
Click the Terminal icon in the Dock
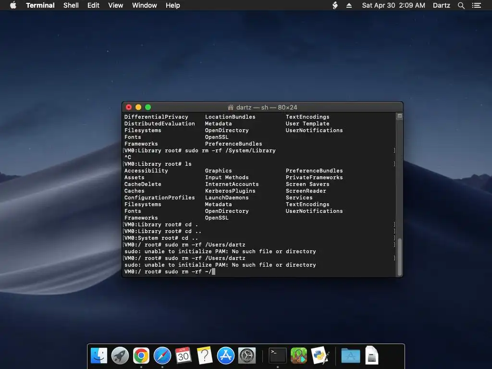[278, 356]
